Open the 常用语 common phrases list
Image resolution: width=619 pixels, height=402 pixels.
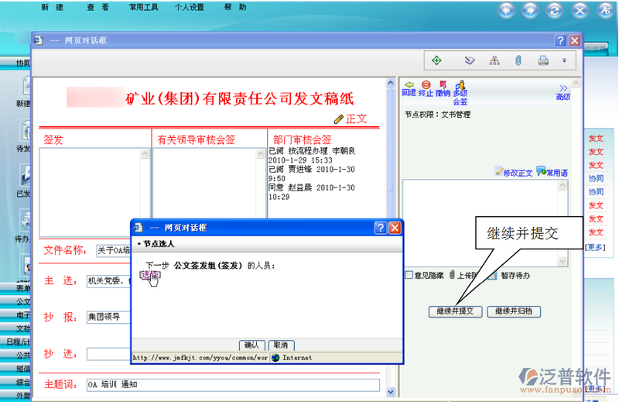pos(552,172)
